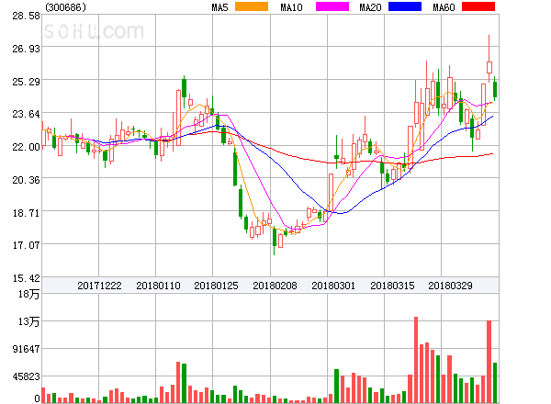Click the 23.64 price axis label

coord(27,114)
